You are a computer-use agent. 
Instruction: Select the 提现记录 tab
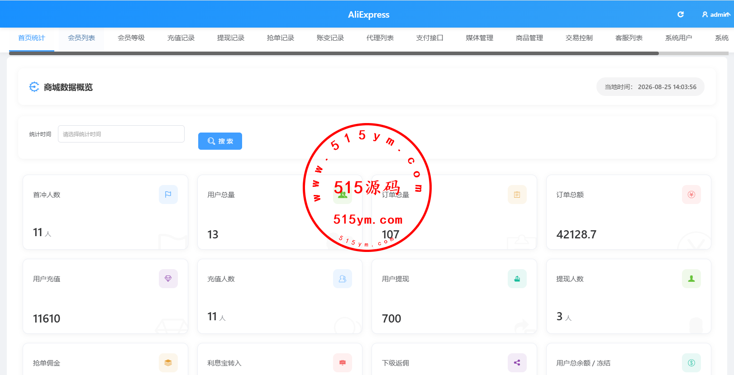(231, 38)
